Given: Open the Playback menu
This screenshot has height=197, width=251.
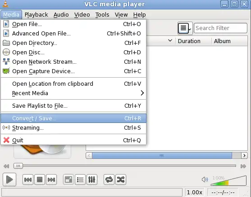Looking at the screenshot, I should [x=37, y=15].
